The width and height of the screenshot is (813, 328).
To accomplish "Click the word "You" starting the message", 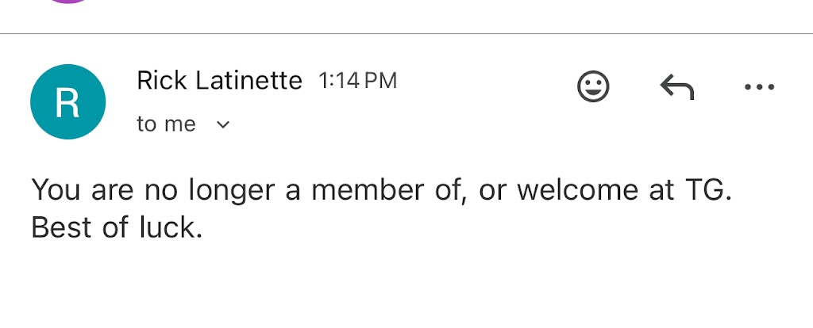I will [57, 191].
